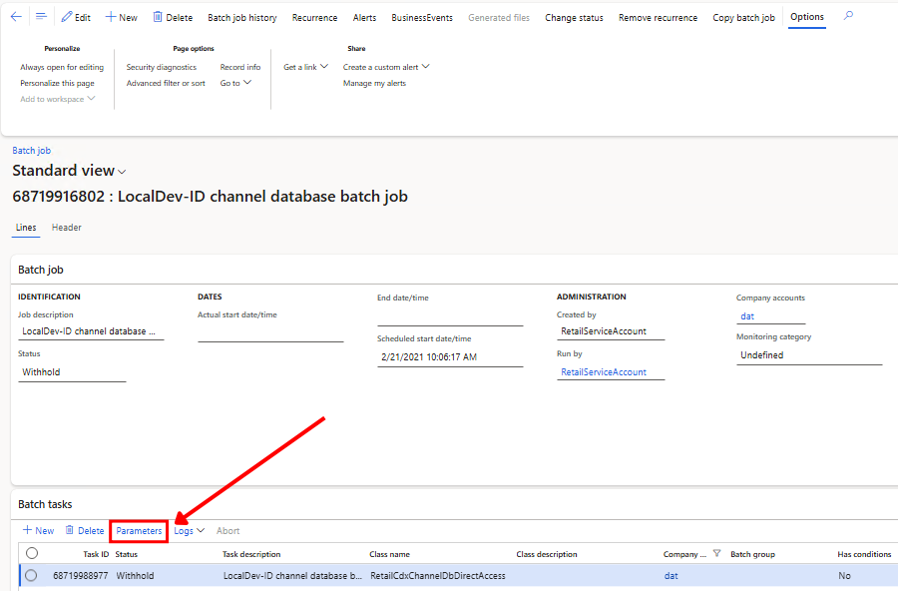Click New in the top action bar

[122, 17]
